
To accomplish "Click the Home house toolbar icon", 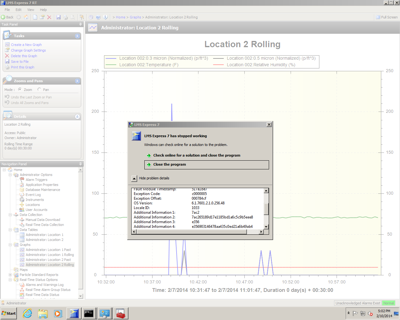I will [26, 17].
